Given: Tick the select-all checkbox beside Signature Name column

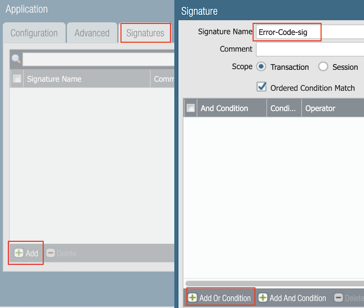Looking at the screenshot, I should (x=17, y=79).
